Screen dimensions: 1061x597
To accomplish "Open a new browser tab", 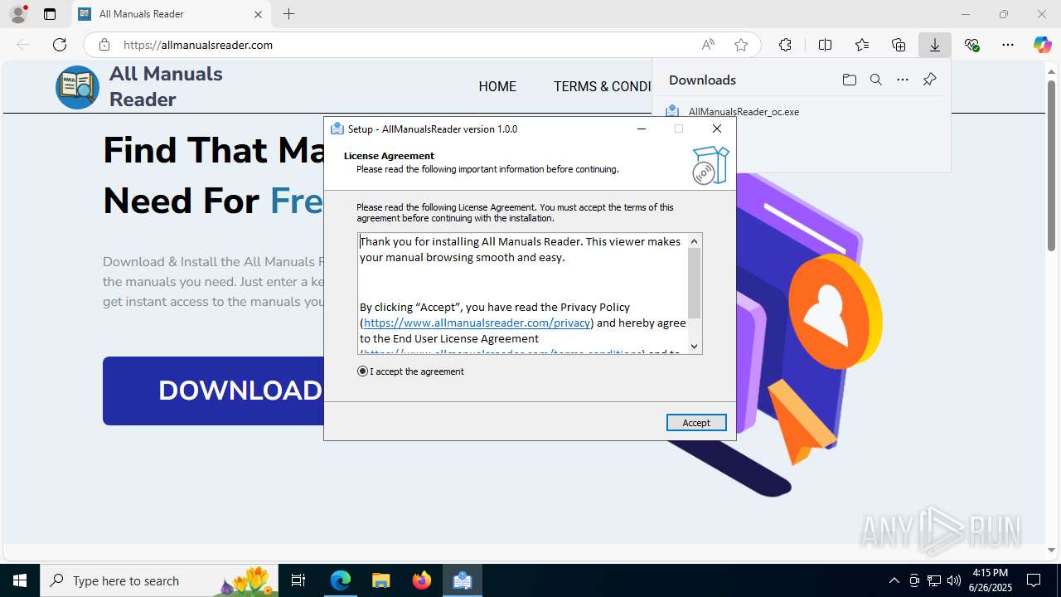I will (288, 14).
